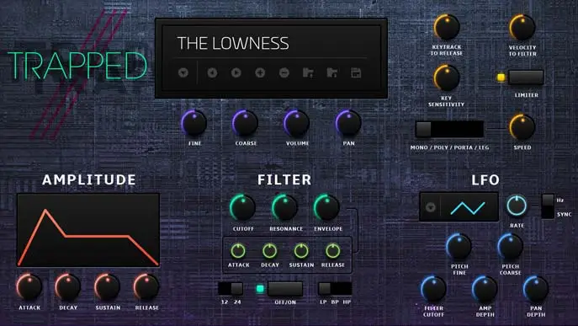The image size is (578, 326).
Task: Click the minus circle preset icon
Action: [x=284, y=72]
